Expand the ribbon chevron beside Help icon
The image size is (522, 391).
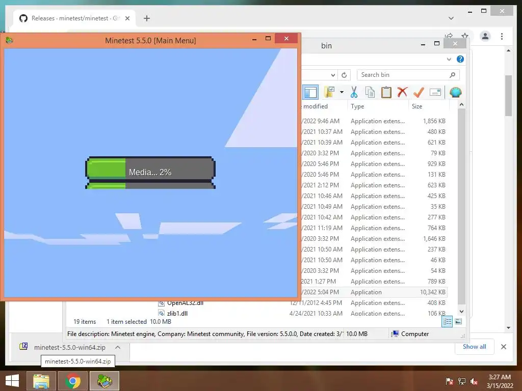449,59
